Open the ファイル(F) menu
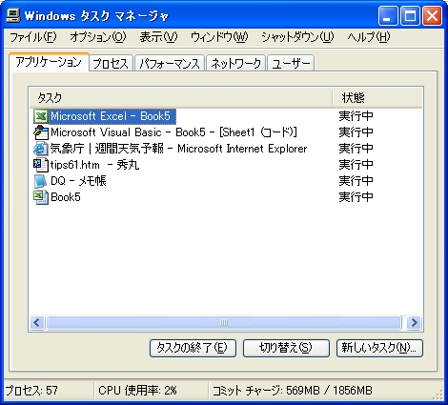The image size is (448, 405). coord(33,37)
